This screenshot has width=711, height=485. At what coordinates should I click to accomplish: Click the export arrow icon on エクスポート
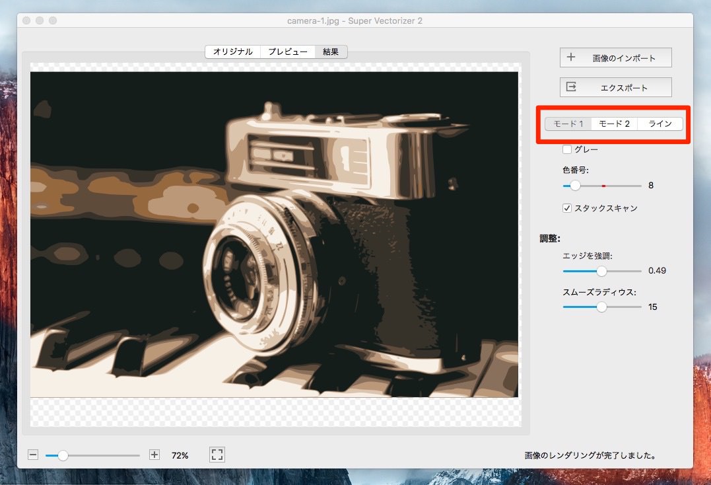pos(571,87)
